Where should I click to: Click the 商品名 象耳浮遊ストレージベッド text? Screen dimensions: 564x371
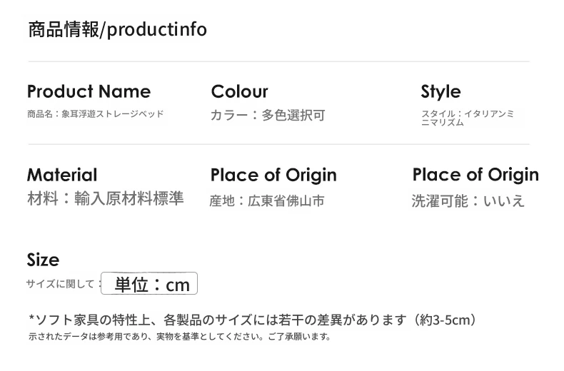coord(96,114)
